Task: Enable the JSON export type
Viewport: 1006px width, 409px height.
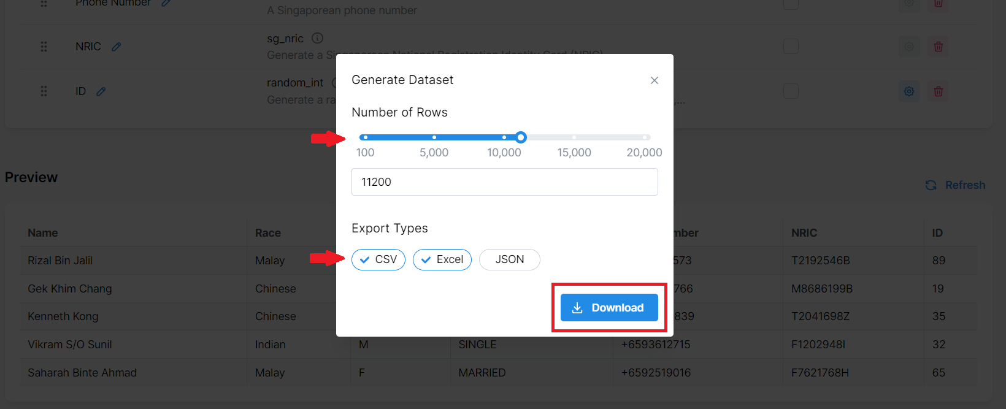Action: [x=509, y=259]
